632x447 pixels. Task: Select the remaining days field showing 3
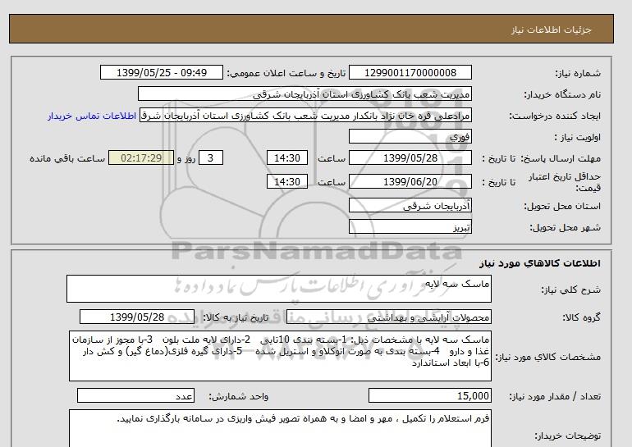[210, 157]
